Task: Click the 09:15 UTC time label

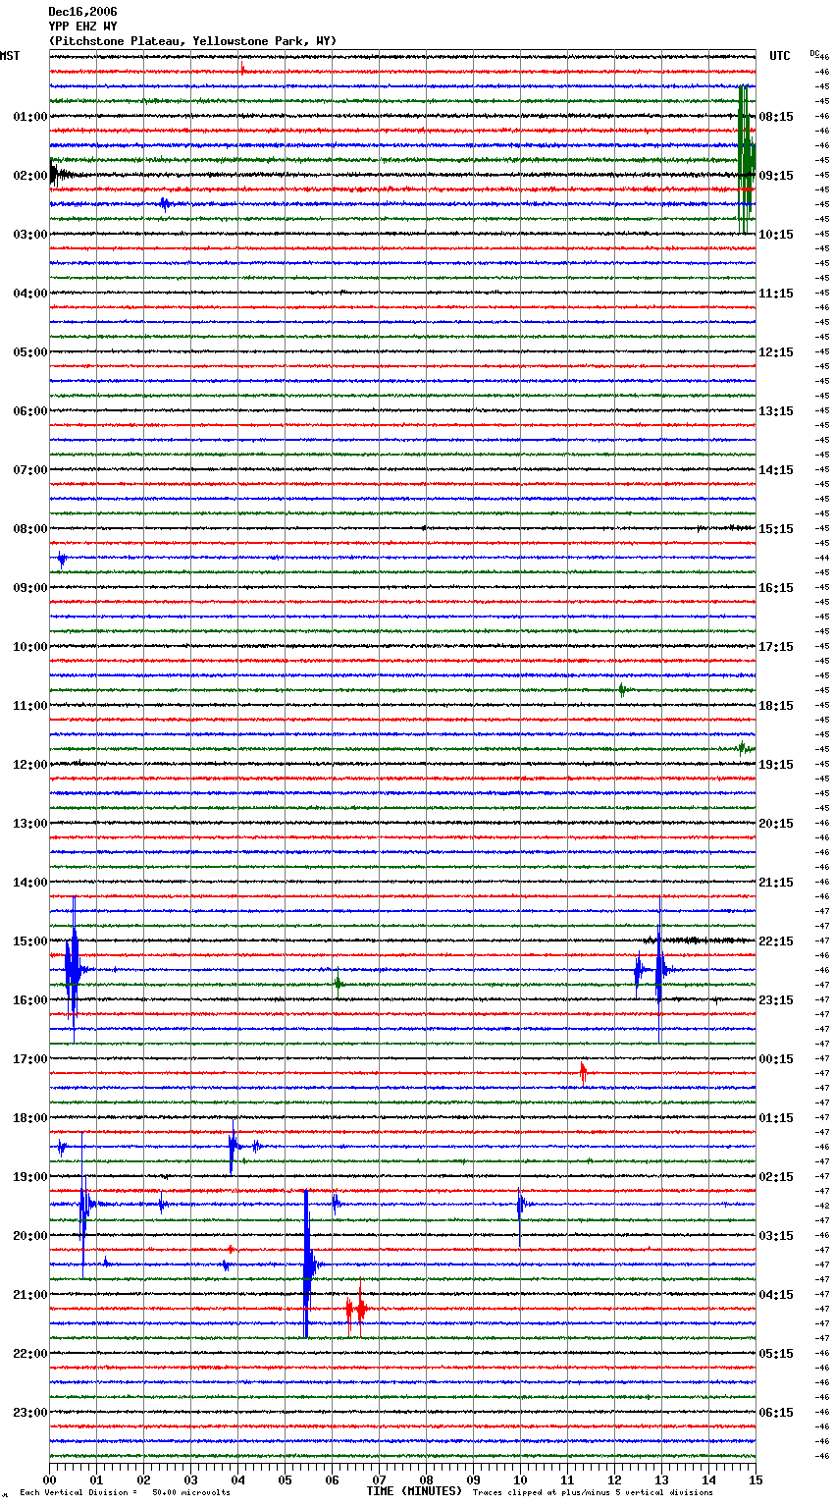Action: coord(776,176)
